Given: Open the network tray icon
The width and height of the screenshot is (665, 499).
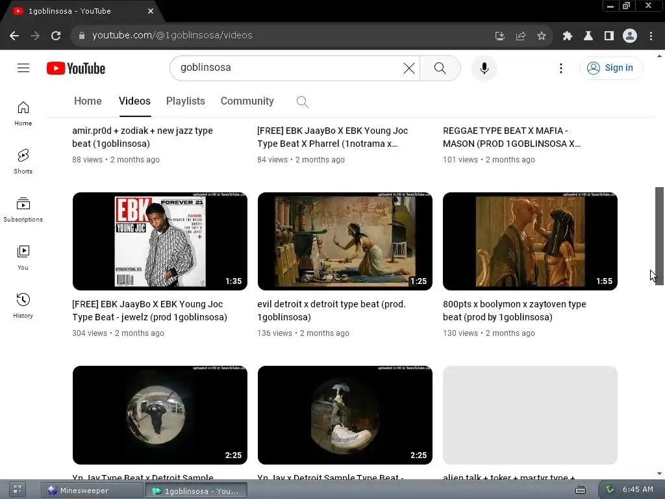Looking at the screenshot, I should (609, 489).
